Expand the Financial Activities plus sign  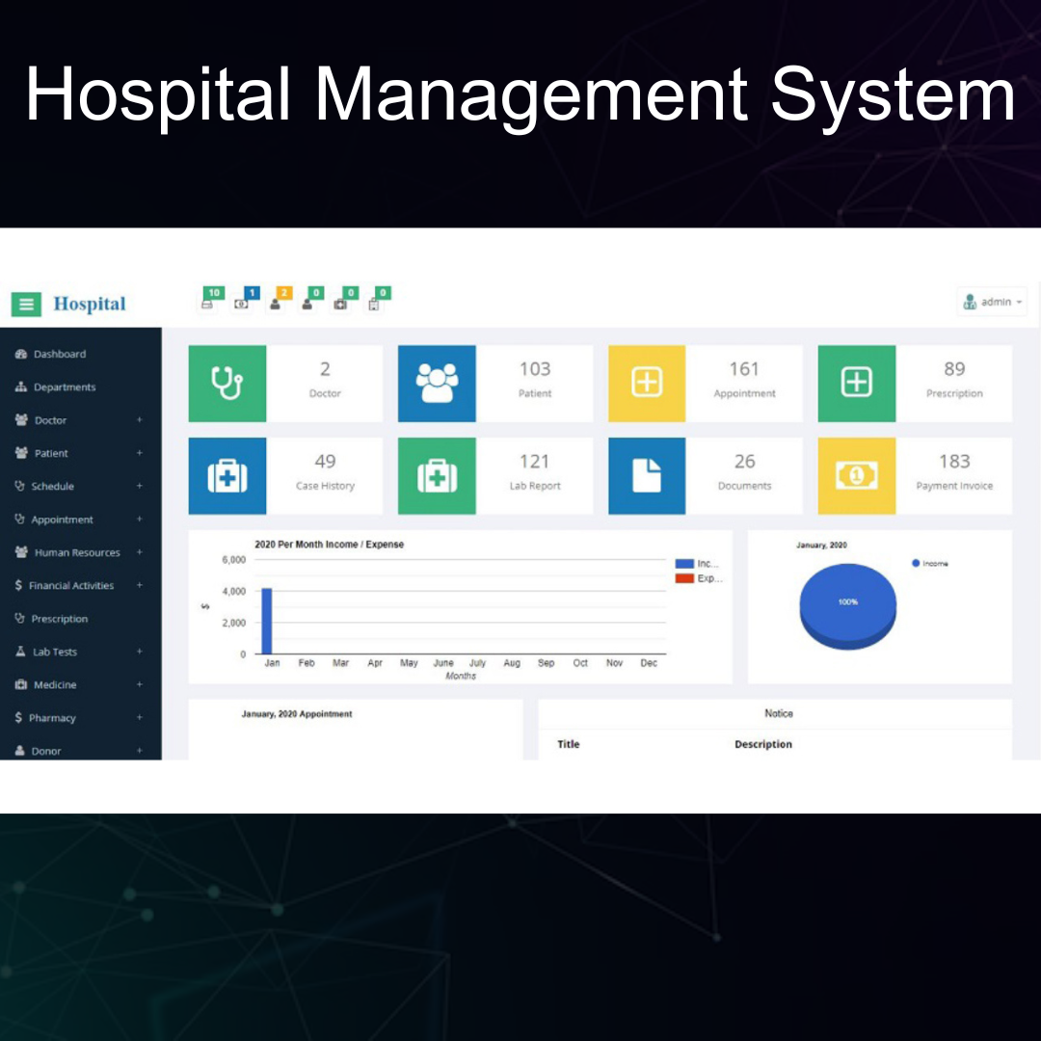click(139, 586)
